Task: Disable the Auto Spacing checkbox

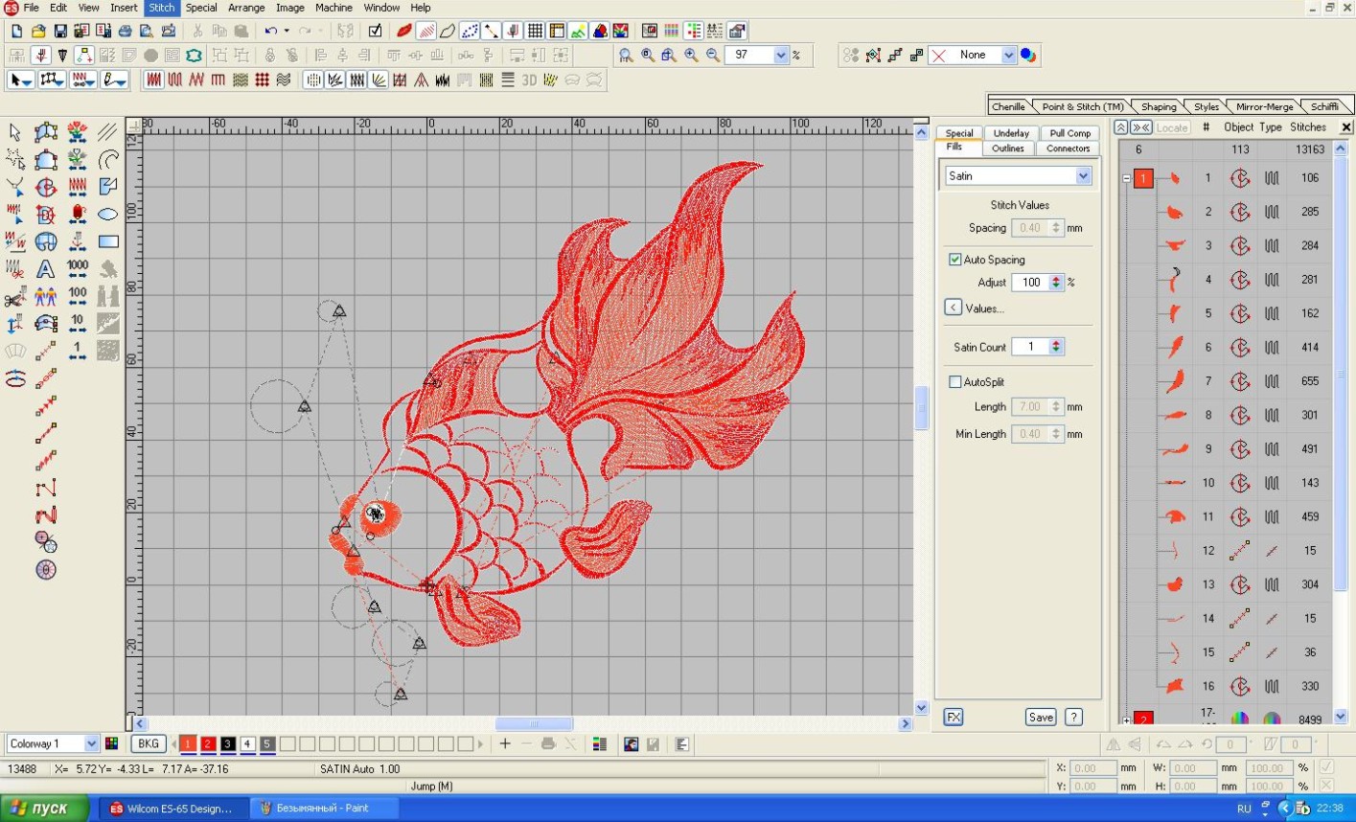Action: 954,260
